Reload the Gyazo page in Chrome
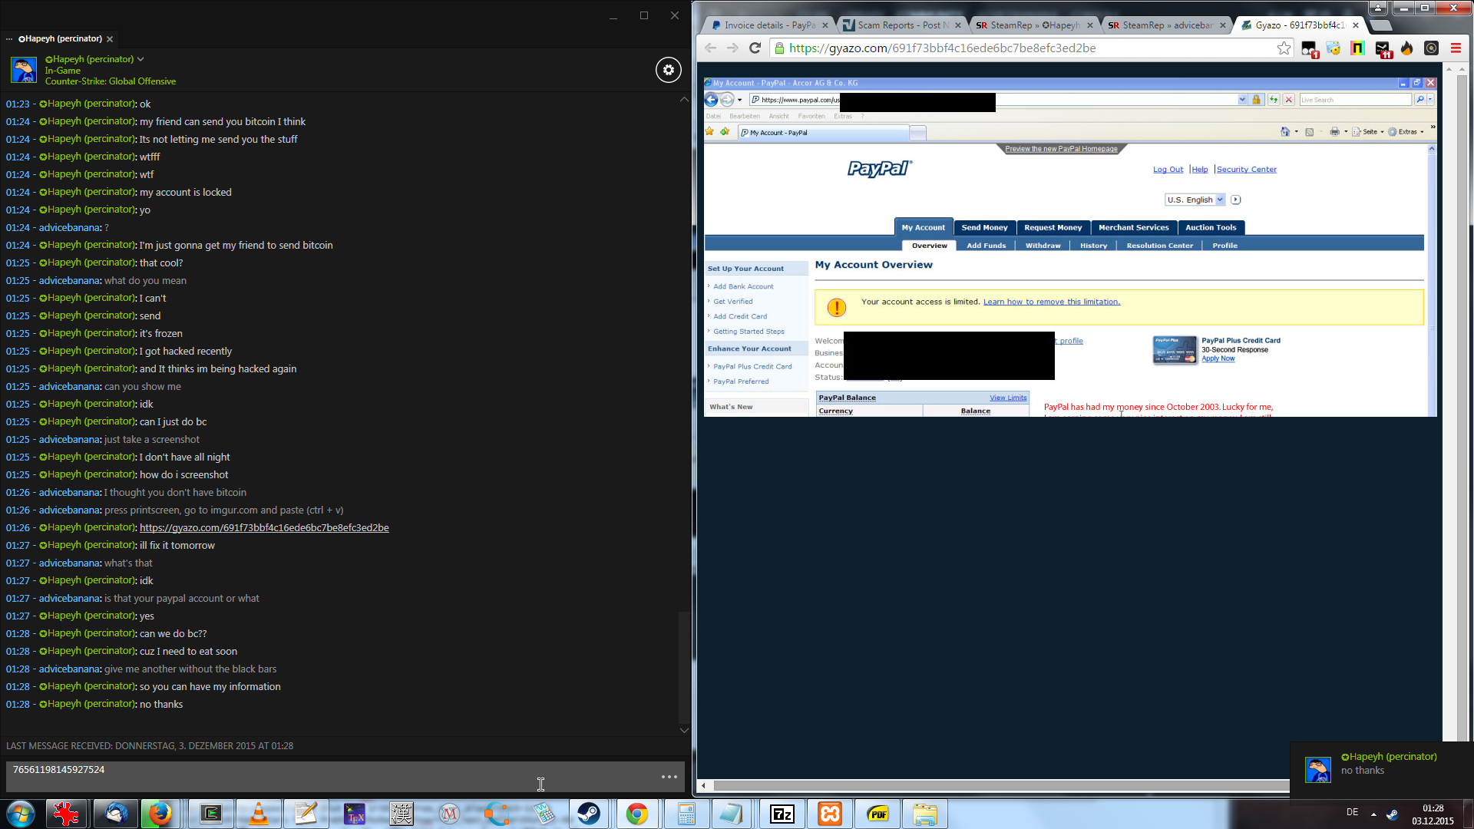 point(755,48)
